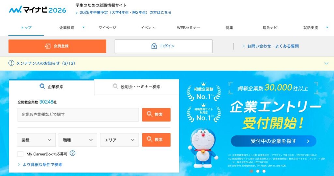Select the first carousel dot
The width and height of the screenshot is (334, 176).
(251, 171)
